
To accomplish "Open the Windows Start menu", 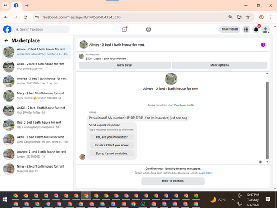I will click(x=5, y=200).
